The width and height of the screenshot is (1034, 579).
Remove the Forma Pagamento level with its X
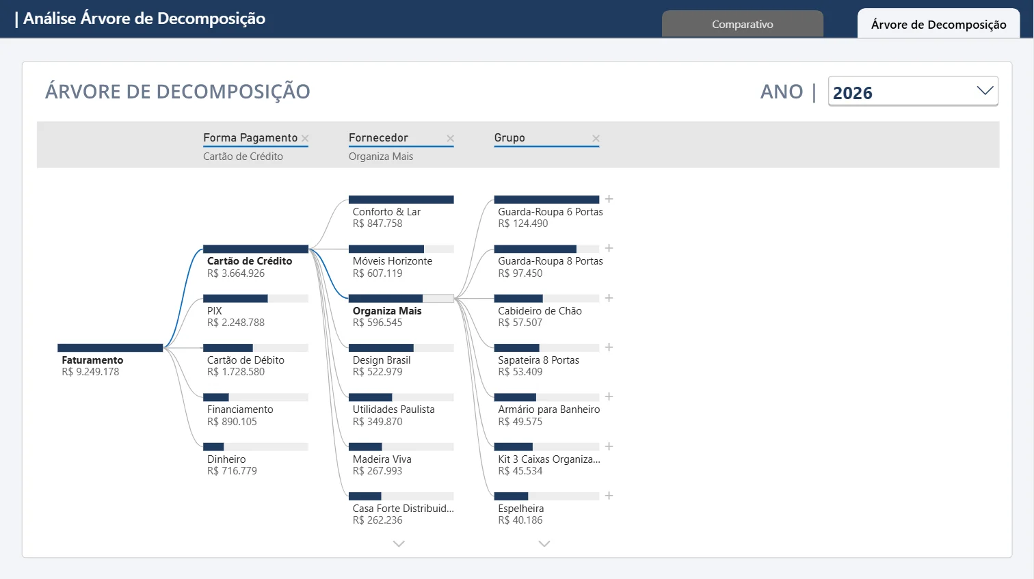305,139
